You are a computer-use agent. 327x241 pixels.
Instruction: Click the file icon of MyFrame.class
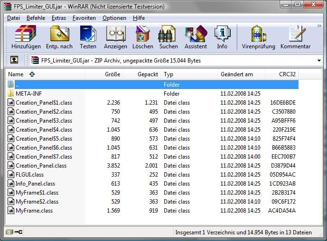(x=10, y=210)
